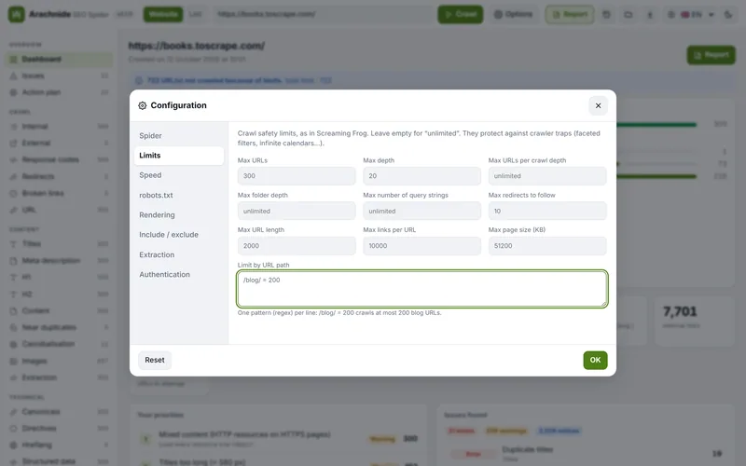Focus the Max depth field showing 20

[421, 176]
